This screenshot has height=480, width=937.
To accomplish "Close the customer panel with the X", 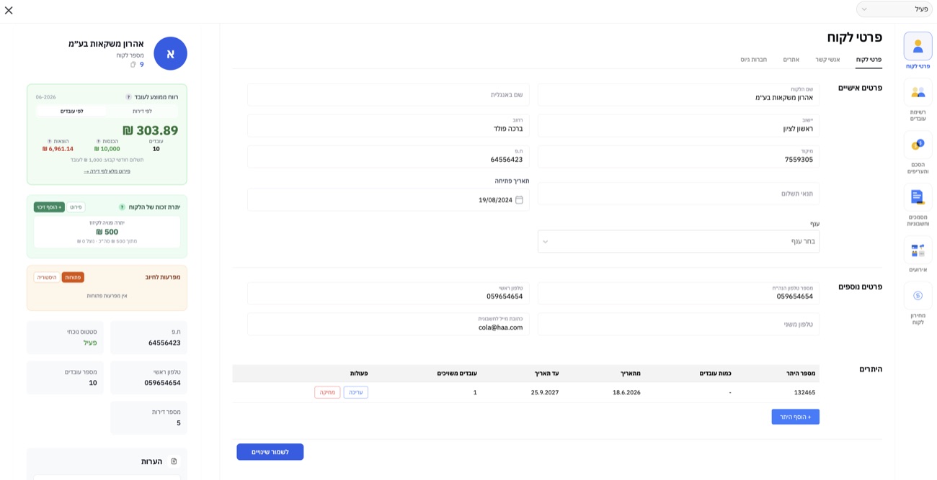I will click(x=9, y=10).
